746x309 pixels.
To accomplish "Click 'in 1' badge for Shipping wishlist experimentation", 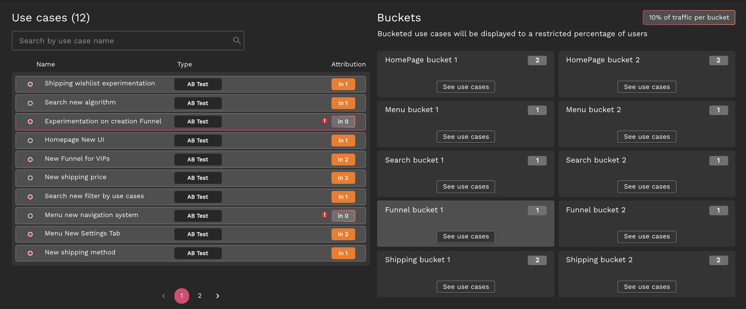I will [343, 84].
